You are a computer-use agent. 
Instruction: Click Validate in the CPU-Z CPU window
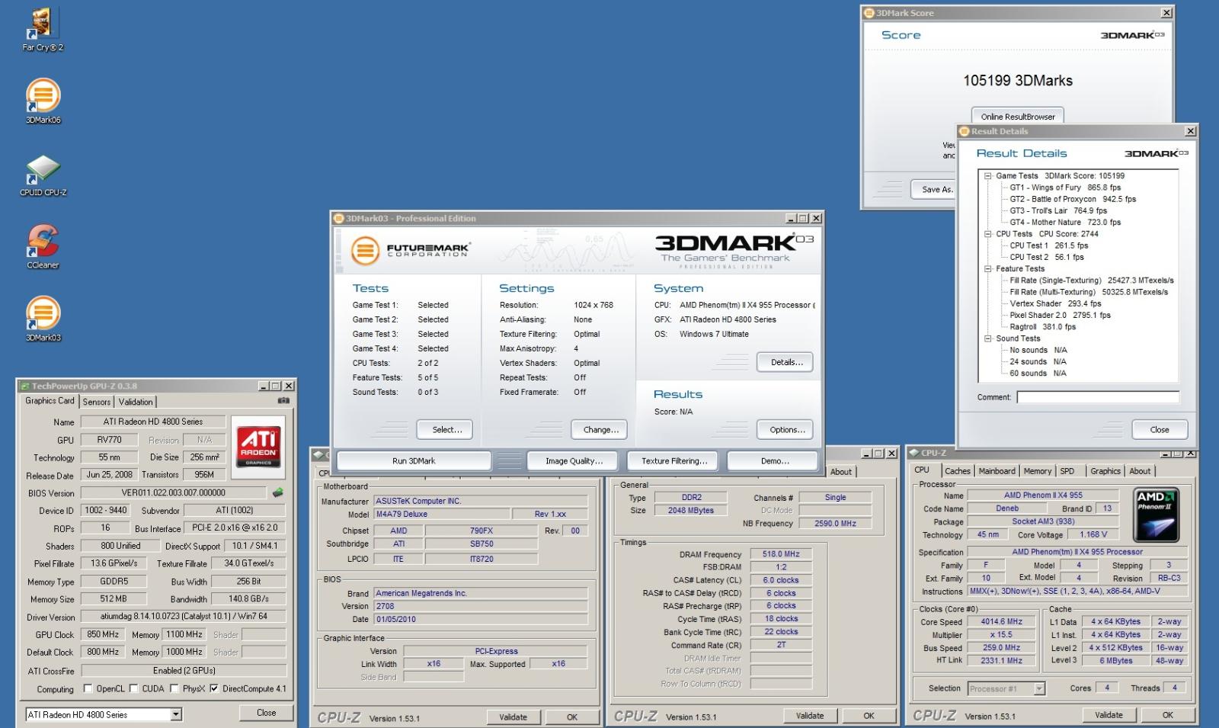(x=1109, y=715)
